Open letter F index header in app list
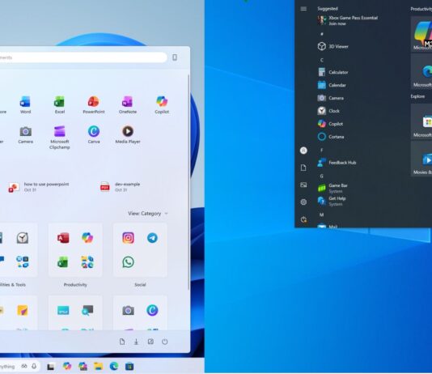432x374 pixels. (321, 151)
